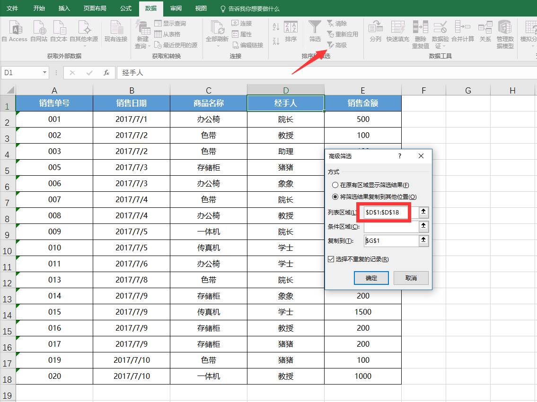The image size is (537, 402).
Task: Choose From Table (从表格) option
Action: click(x=167, y=34)
